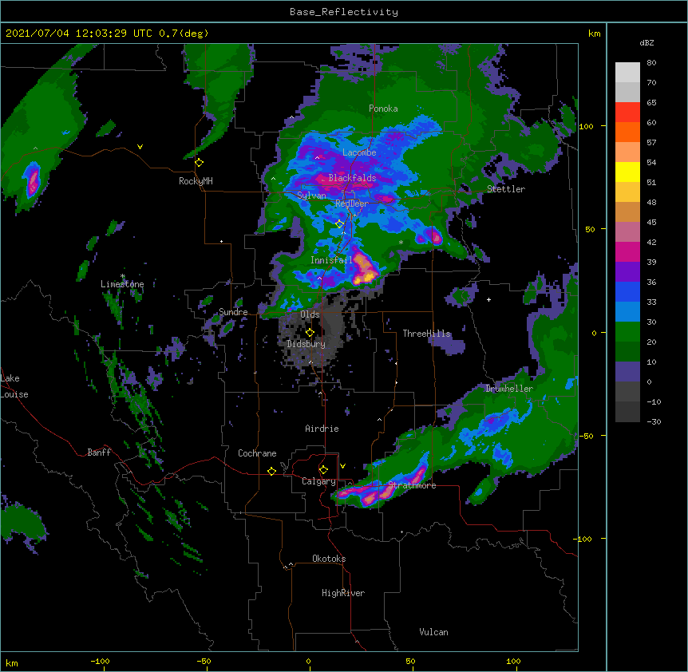Click the dBZ legend value 45
The height and width of the screenshot is (672, 688).
coord(651,223)
